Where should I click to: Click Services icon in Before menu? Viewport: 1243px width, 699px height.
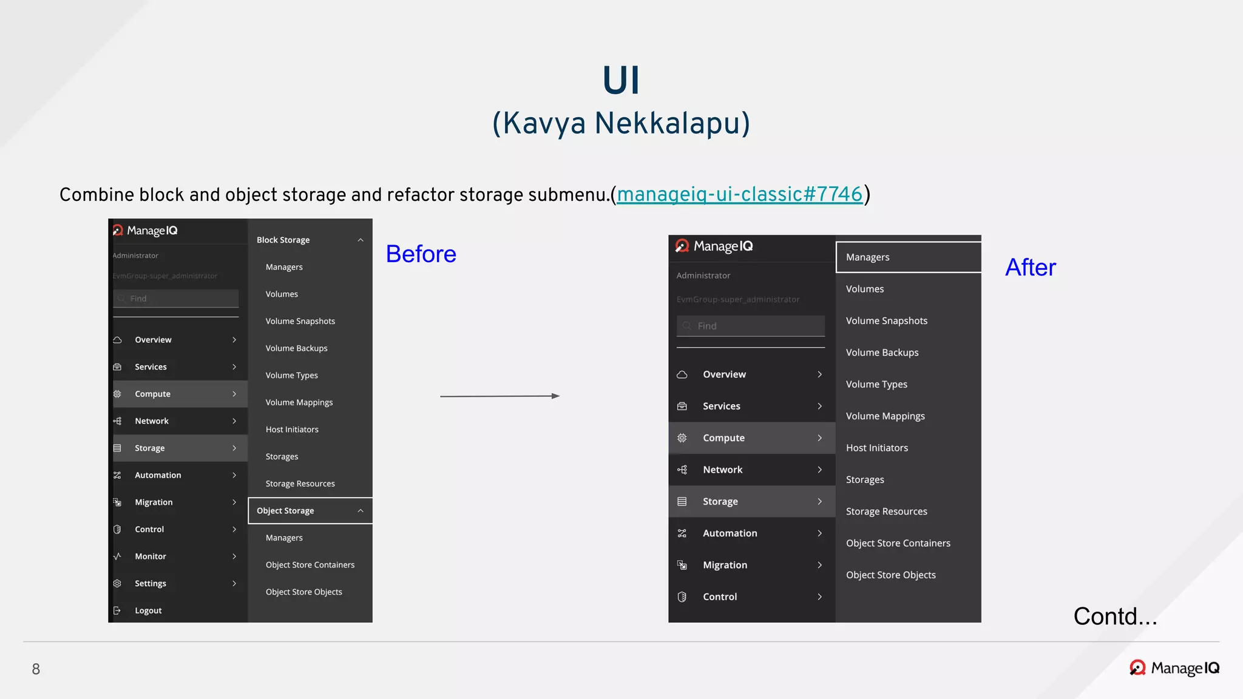tap(118, 367)
